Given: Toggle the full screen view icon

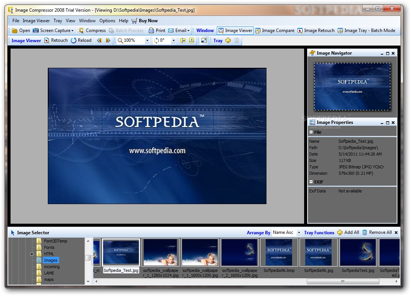Looking at the screenshot, I should [x=204, y=40].
